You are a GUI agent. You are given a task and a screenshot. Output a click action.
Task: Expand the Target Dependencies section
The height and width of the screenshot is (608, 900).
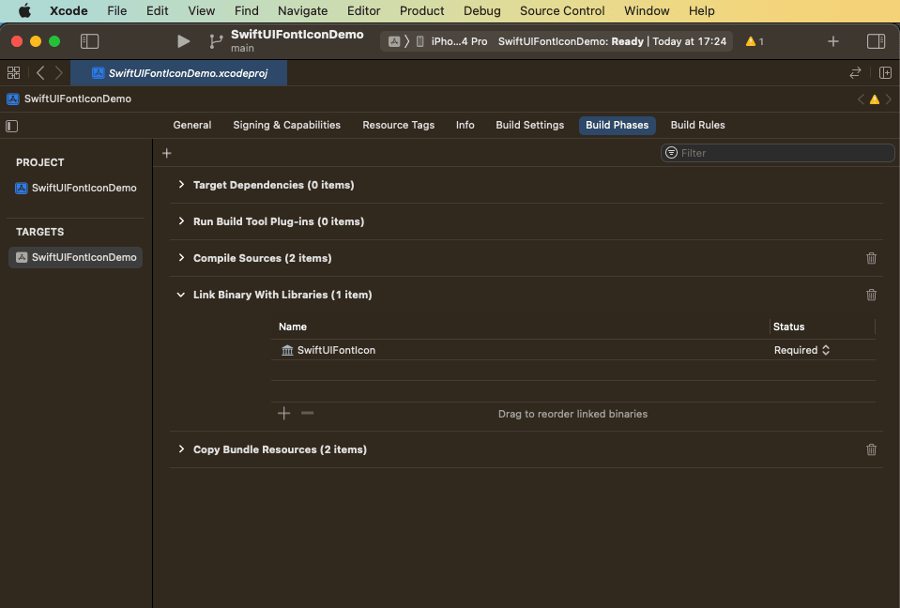pyautogui.click(x=181, y=185)
